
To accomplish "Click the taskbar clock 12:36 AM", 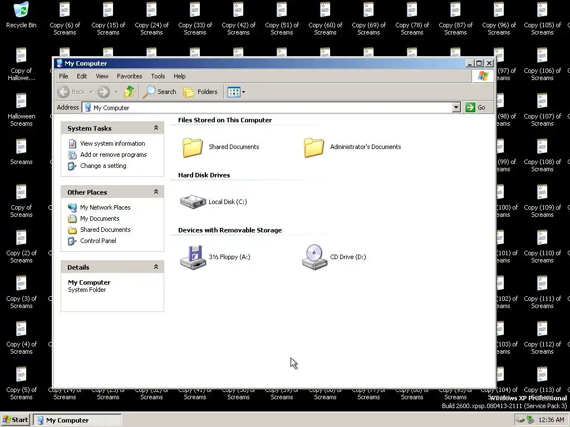I will [x=551, y=420].
